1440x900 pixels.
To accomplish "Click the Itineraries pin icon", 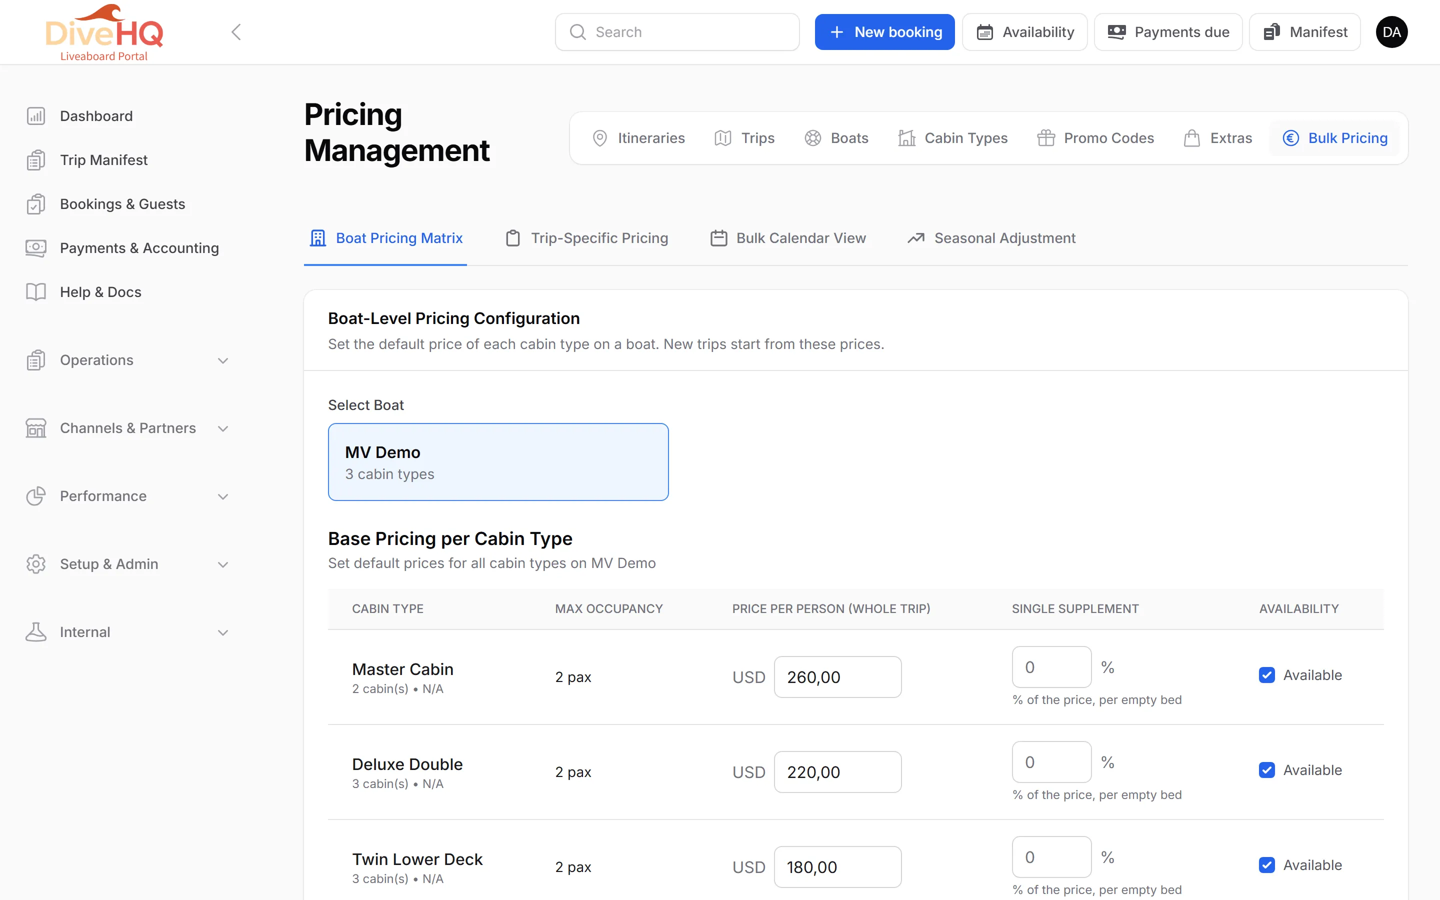I will 600,138.
